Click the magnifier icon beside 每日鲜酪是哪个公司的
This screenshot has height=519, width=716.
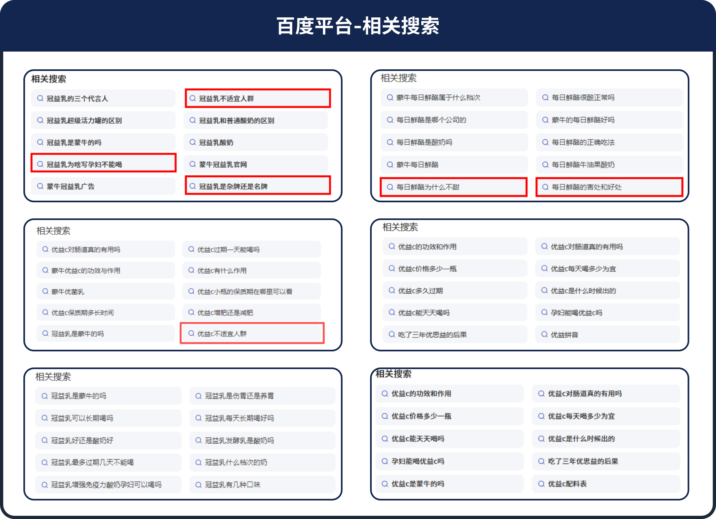390,120
